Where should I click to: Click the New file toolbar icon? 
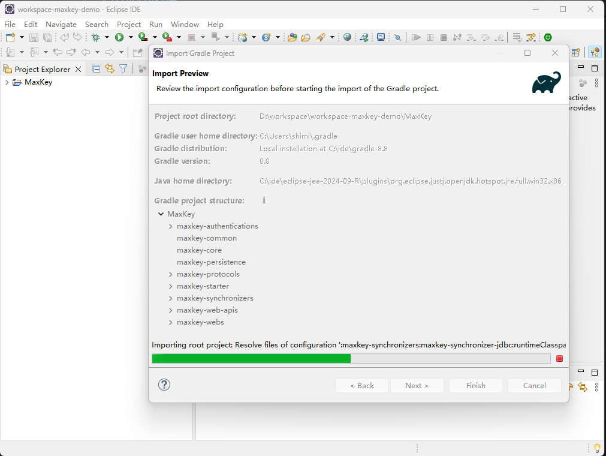point(10,38)
